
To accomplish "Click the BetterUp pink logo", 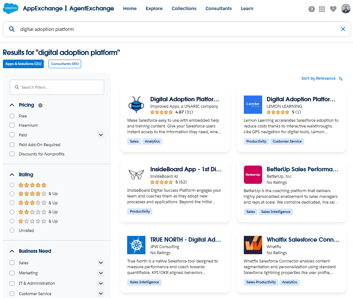I will click(253, 174).
